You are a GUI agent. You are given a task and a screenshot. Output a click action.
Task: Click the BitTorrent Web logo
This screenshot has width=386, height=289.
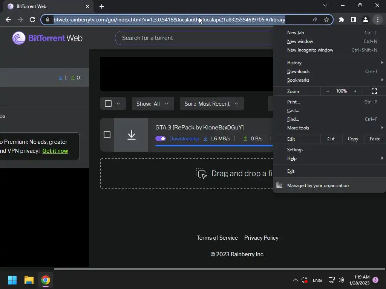47,38
